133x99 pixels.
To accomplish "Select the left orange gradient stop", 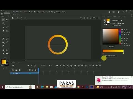I will (103, 53).
